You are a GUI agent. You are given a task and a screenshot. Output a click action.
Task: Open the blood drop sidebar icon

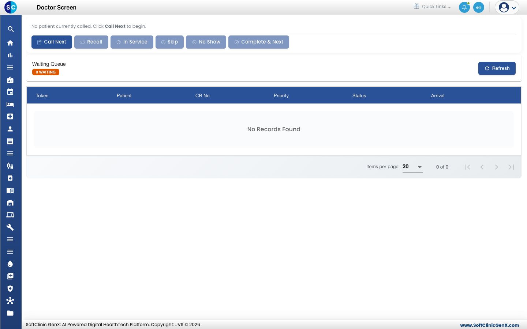tap(10, 264)
